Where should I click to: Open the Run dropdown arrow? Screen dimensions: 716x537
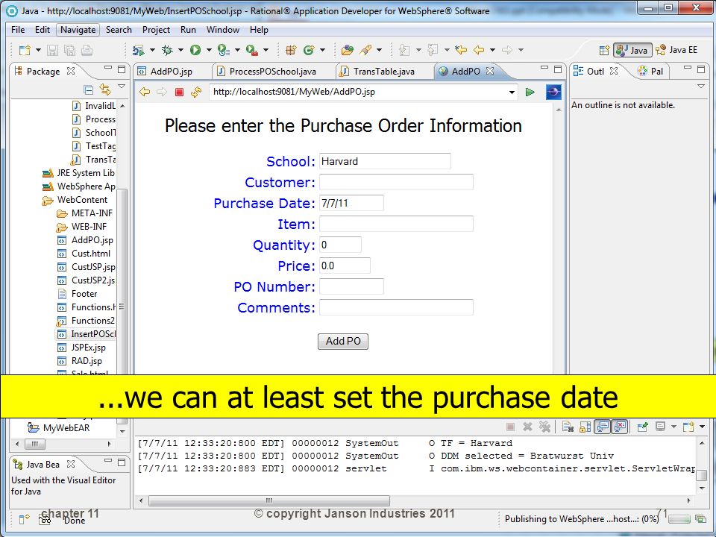[209, 50]
